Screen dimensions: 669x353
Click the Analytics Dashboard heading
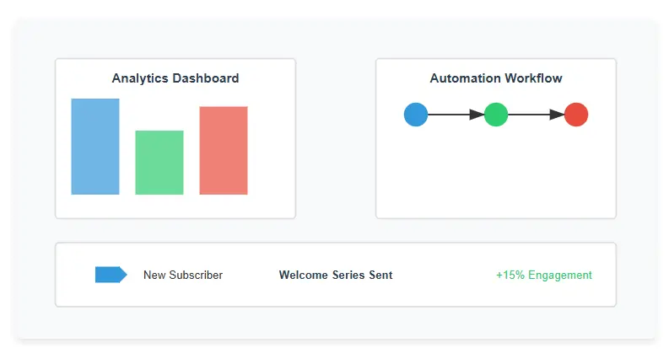pyautogui.click(x=175, y=78)
